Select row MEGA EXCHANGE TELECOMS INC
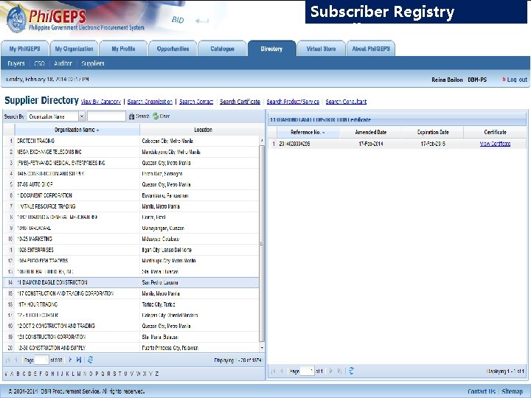 pos(131,152)
